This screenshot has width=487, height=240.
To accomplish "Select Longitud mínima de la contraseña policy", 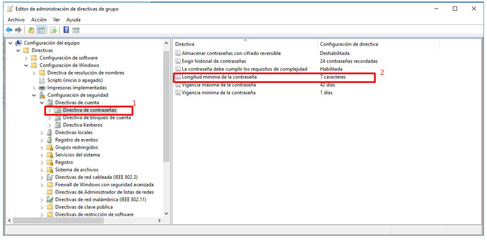I will tap(219, 77).
